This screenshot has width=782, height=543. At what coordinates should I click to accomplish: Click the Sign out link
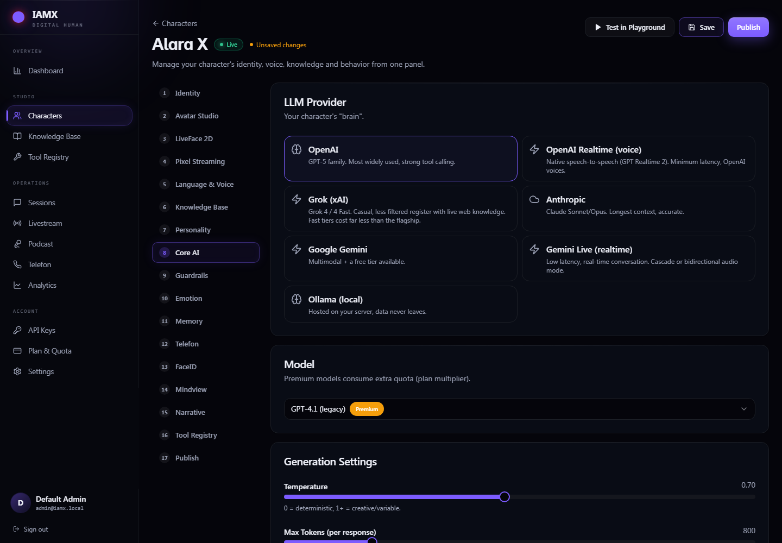pos(30,529)
